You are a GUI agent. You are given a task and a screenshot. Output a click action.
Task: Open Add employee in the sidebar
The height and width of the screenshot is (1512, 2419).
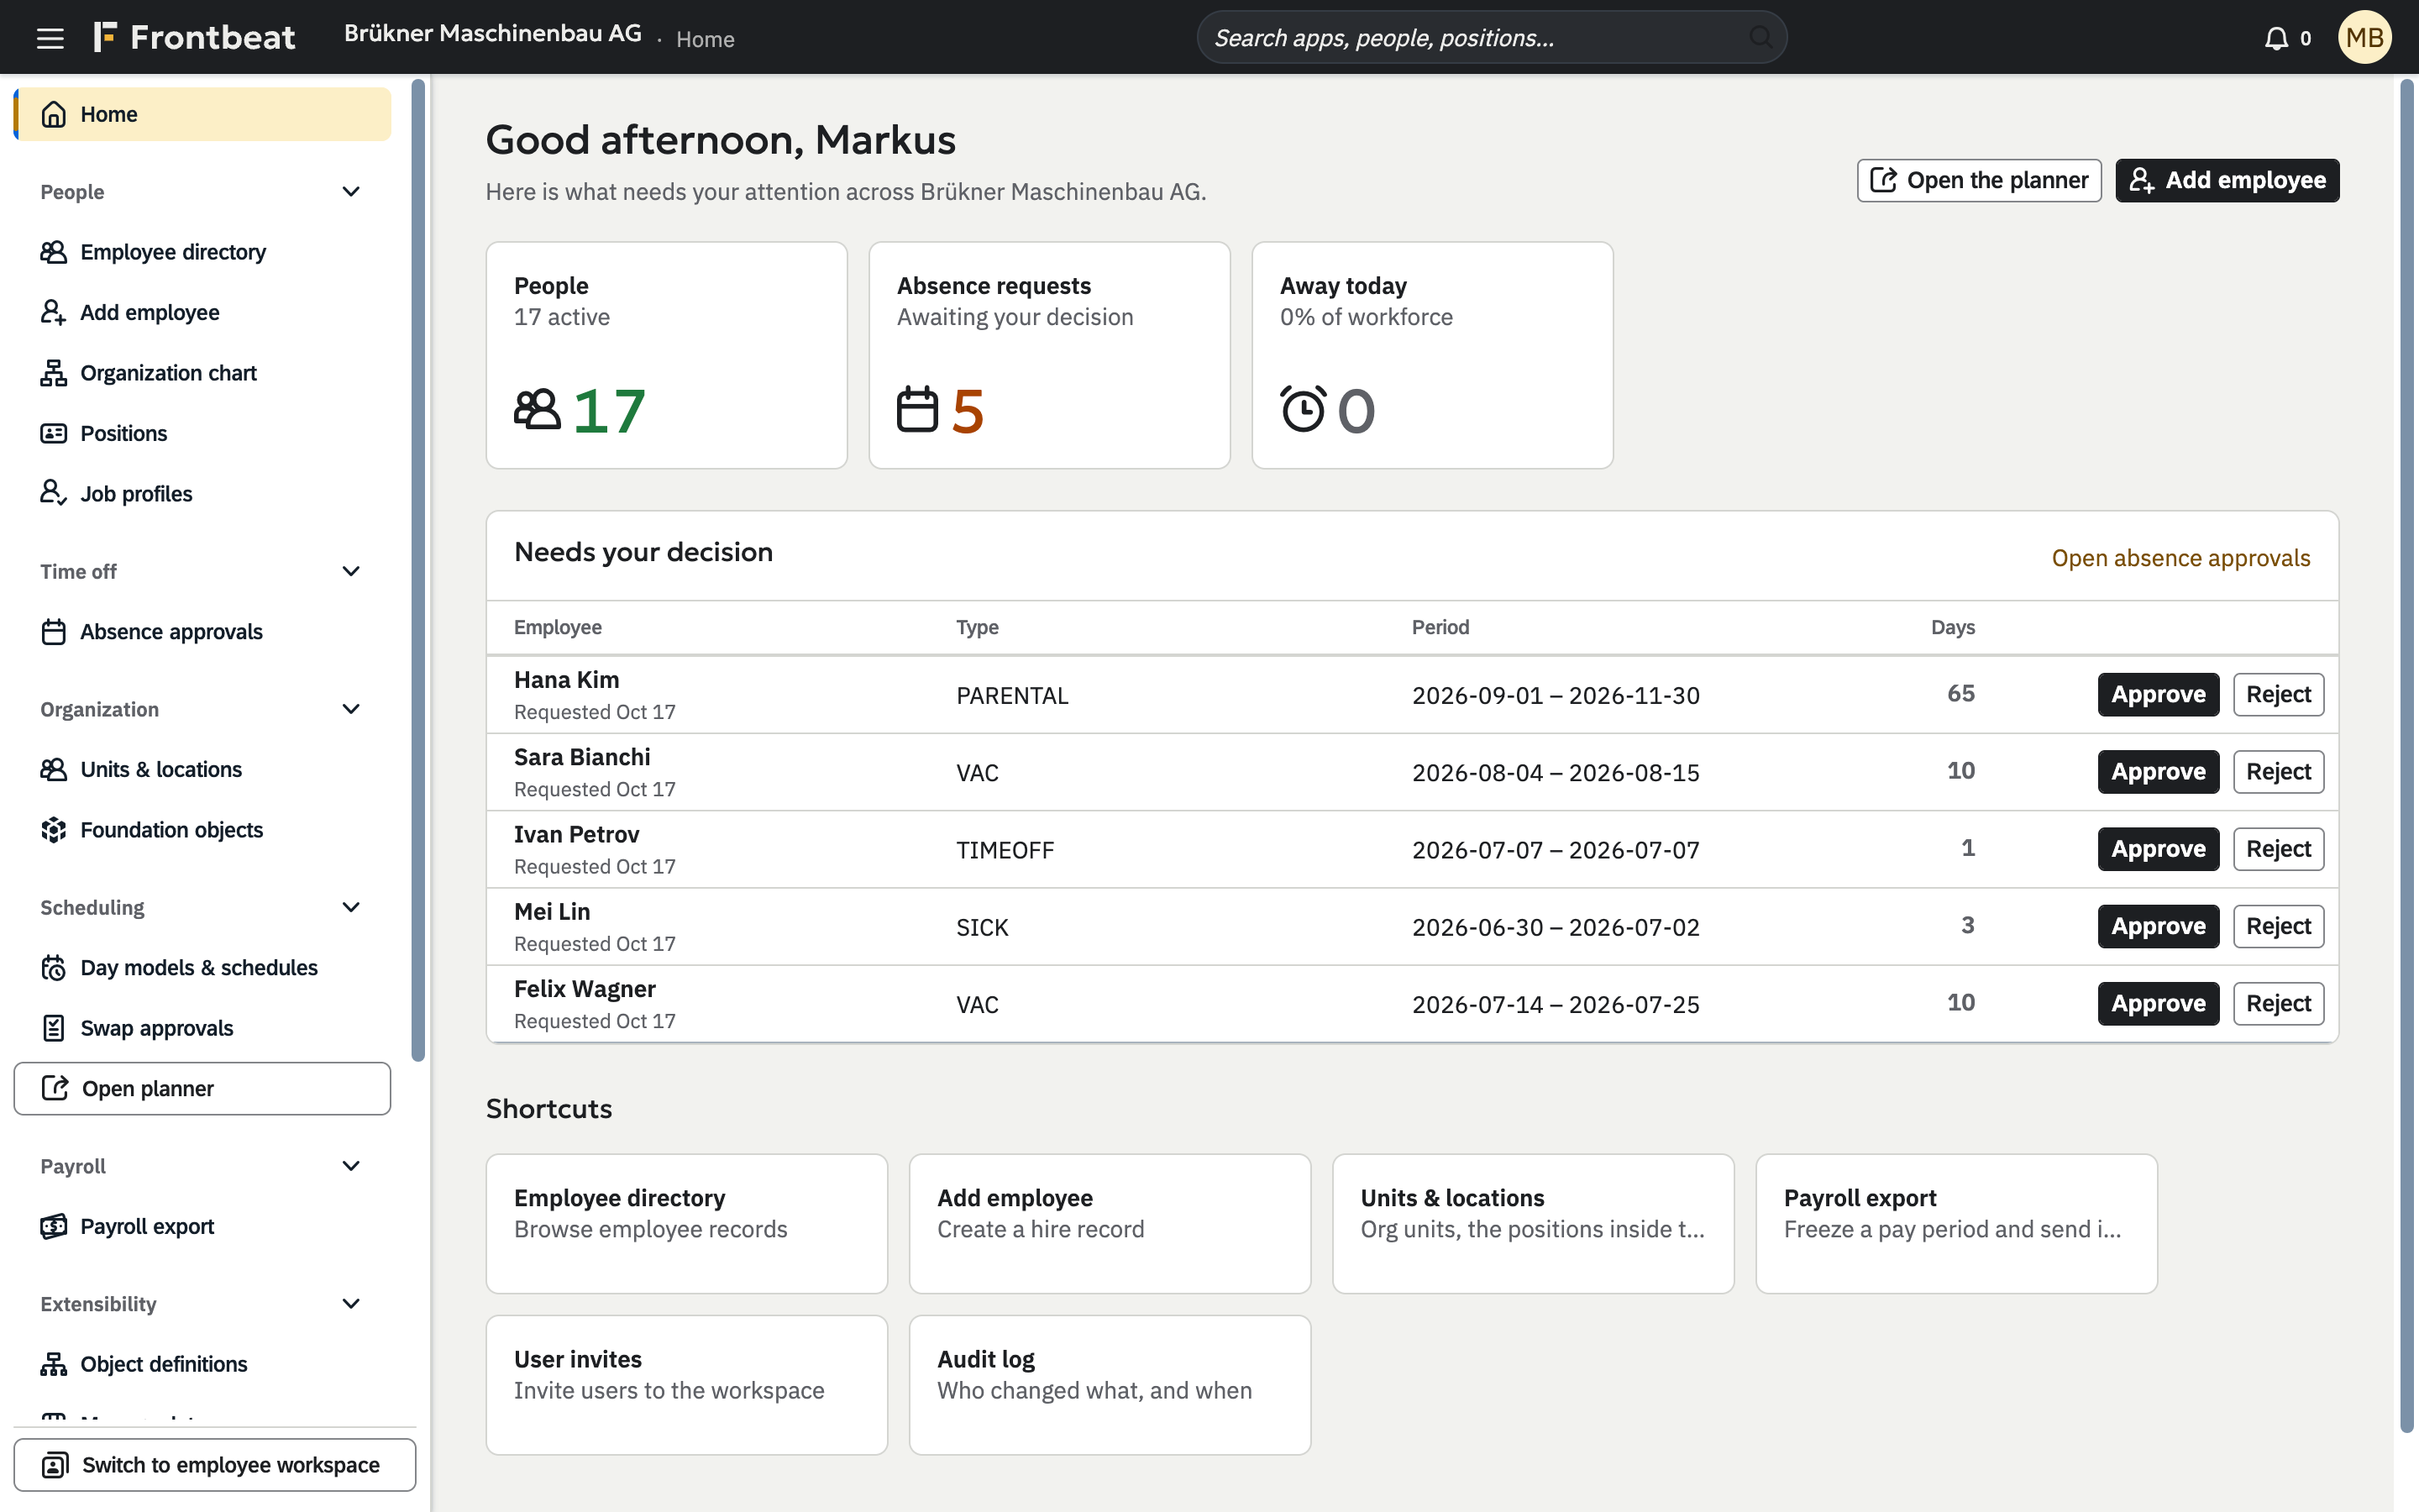(202, 312)
